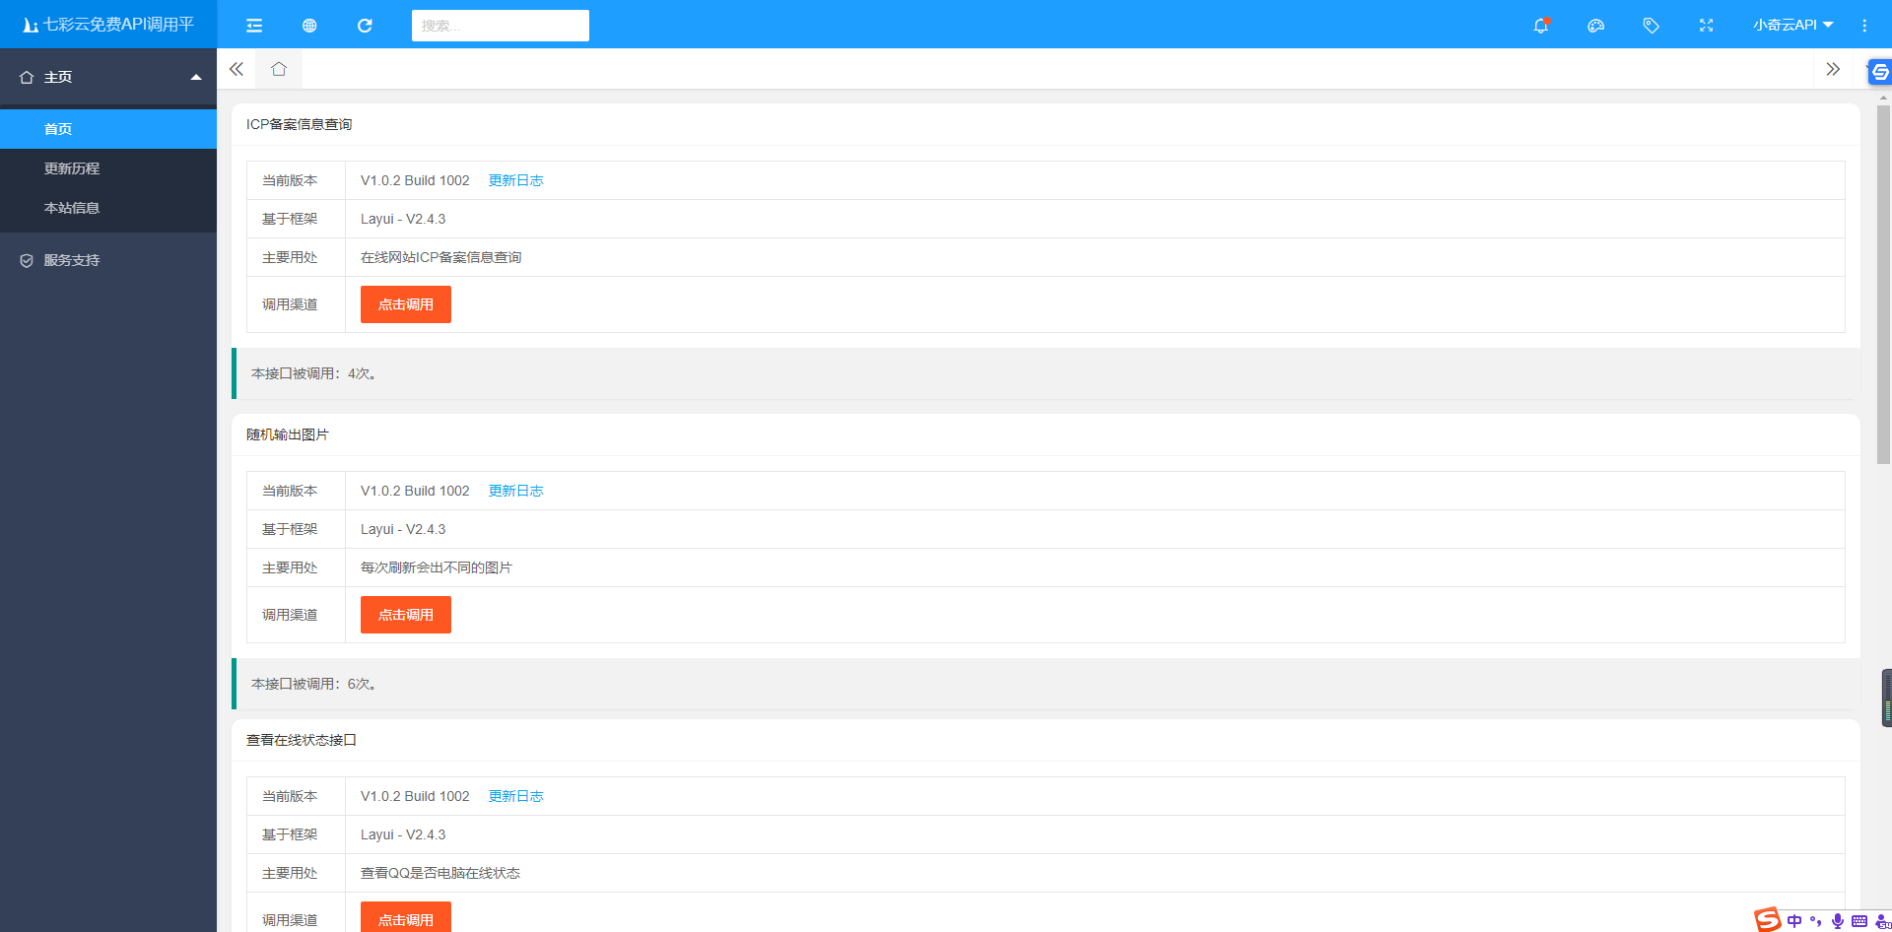Click 点击调用 for ICP备案信息查询
Viewport: 1892px width, 932px height.
click(x=405, y=304)
